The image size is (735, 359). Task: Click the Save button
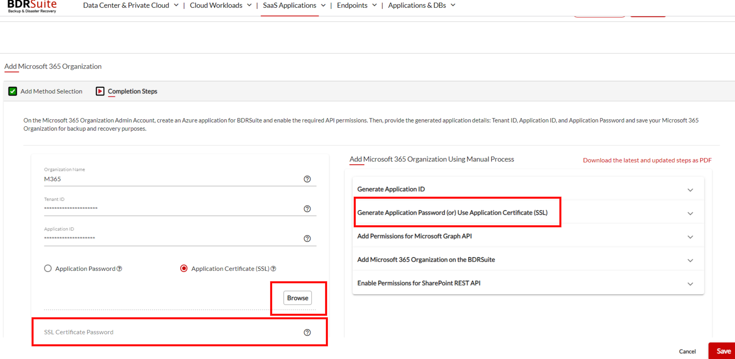723,351
